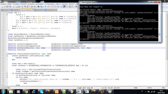
Task: Toggle the Word Wrap toolbar icon
Action: click(x=58, y=7)
